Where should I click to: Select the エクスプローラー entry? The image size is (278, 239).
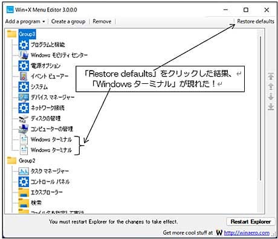47,193
